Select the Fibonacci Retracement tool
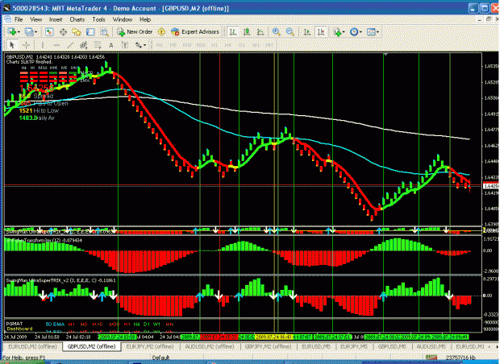Image resolution: width=504 pixels, height=364 pixels. pyautogui.click(x=98, y=45)
